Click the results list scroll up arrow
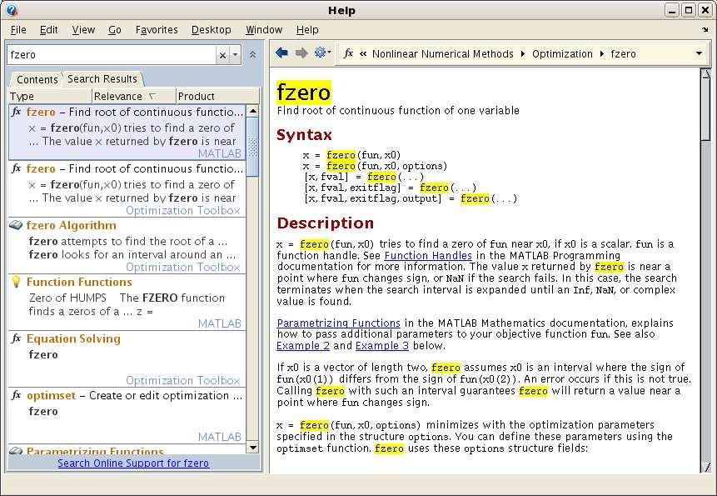Screen dimensions: 717x496 tap(252, 111)
